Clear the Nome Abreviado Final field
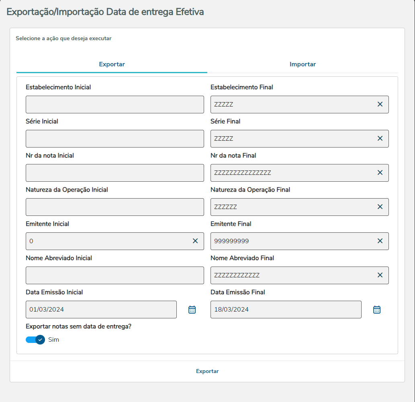This screenshot has height=402, width=415. [x=380, y=275]
